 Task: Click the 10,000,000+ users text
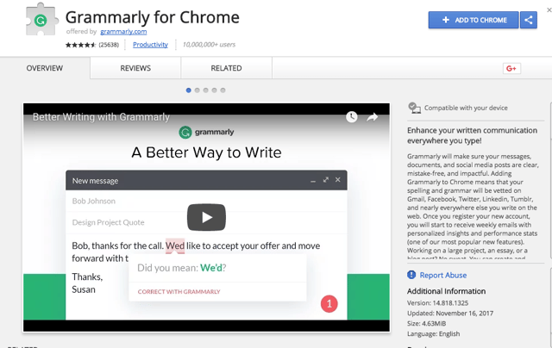(x=209, y=45)
